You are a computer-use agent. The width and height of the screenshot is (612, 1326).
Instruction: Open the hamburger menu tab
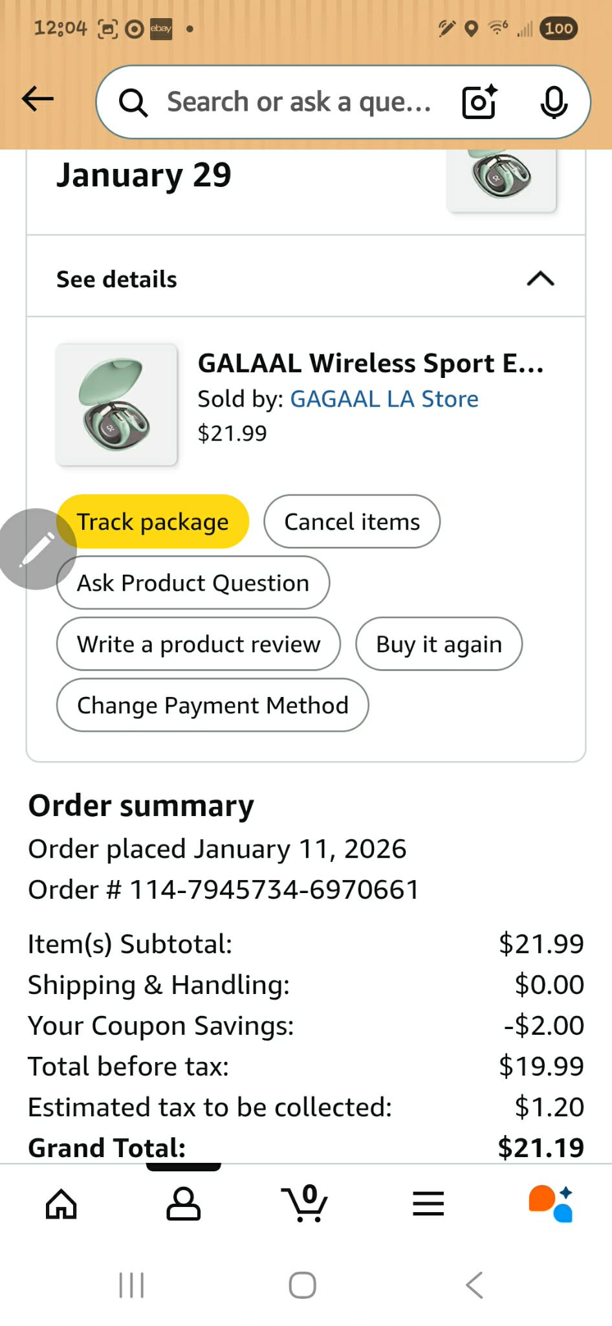tap(428, 1204)
